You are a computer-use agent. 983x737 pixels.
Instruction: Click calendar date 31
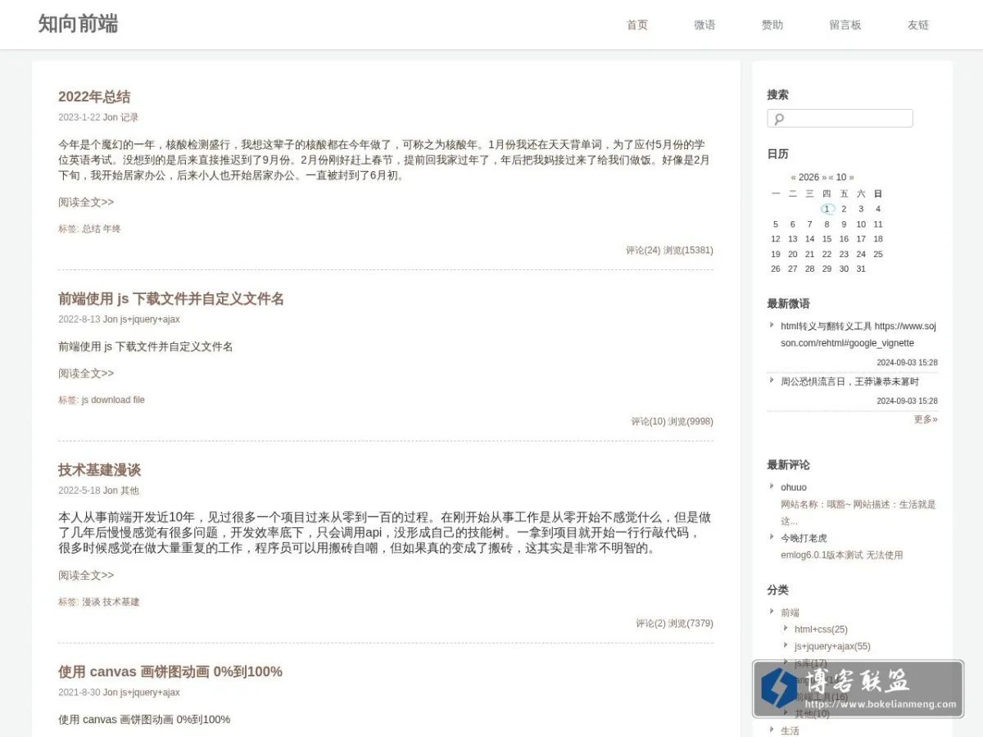(861, 269)
